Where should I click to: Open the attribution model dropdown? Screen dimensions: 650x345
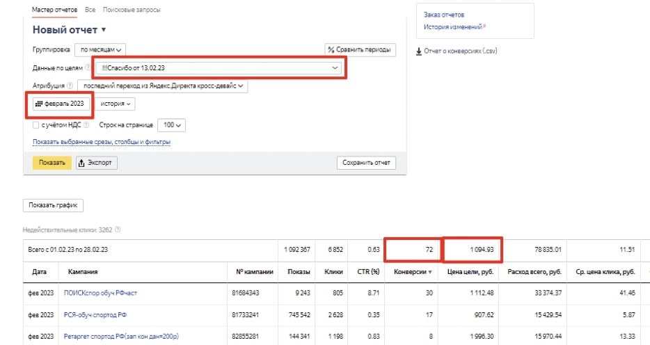click(x=161, y=86)
